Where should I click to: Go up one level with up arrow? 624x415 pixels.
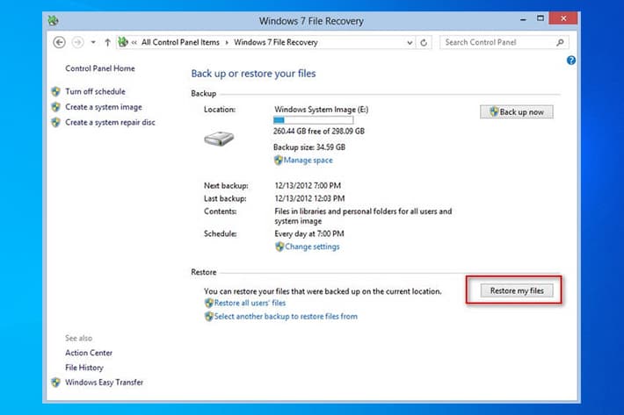click(x=107, y=42)
